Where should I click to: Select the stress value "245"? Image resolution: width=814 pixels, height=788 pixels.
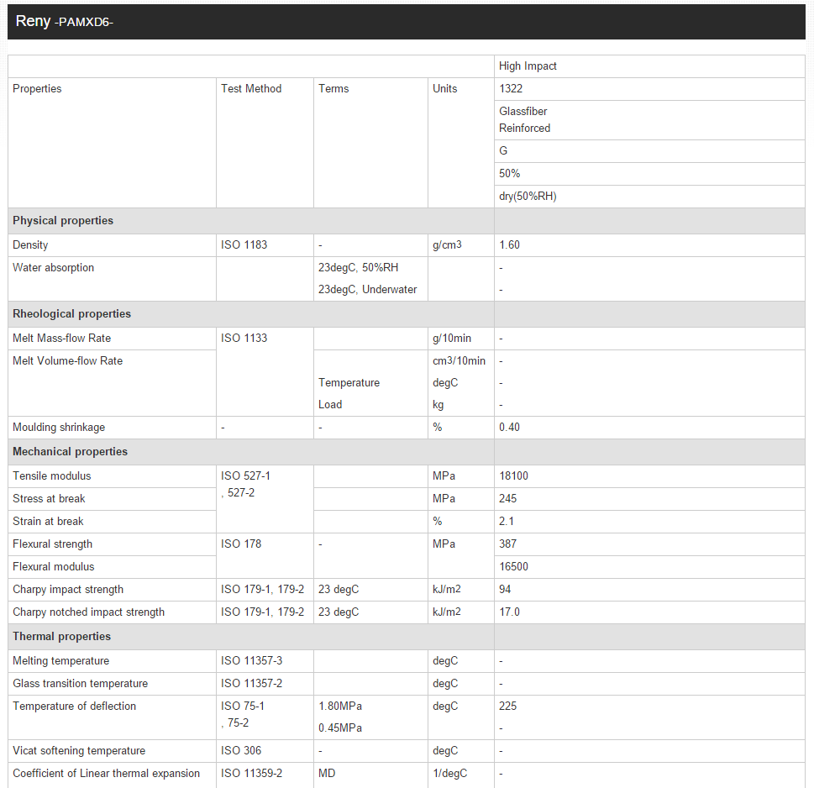coord(507,499)
